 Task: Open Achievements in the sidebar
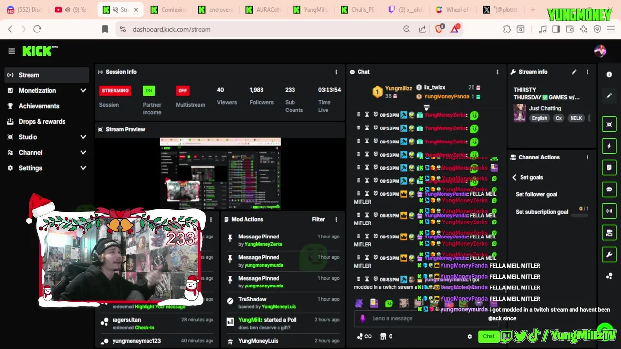pyautogui.click(x=47, y=106)
